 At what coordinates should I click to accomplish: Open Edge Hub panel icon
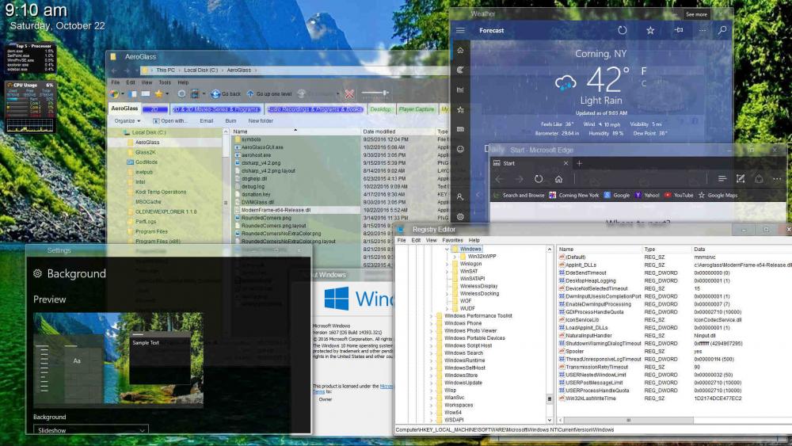point(722,179)
